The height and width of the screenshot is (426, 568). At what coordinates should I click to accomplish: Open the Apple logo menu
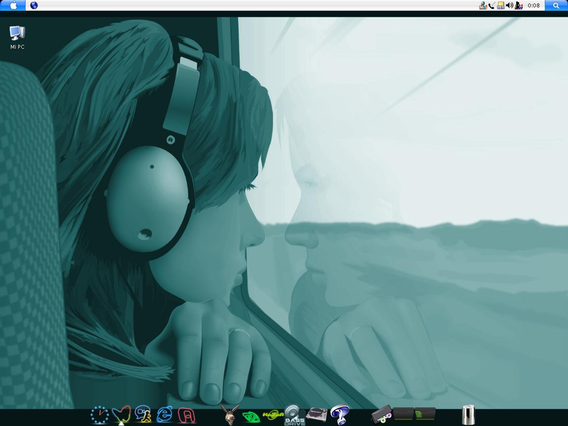[13, 5]
